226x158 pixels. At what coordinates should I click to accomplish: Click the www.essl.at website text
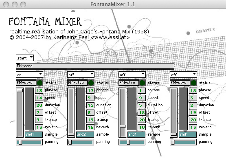coord(110,37)
